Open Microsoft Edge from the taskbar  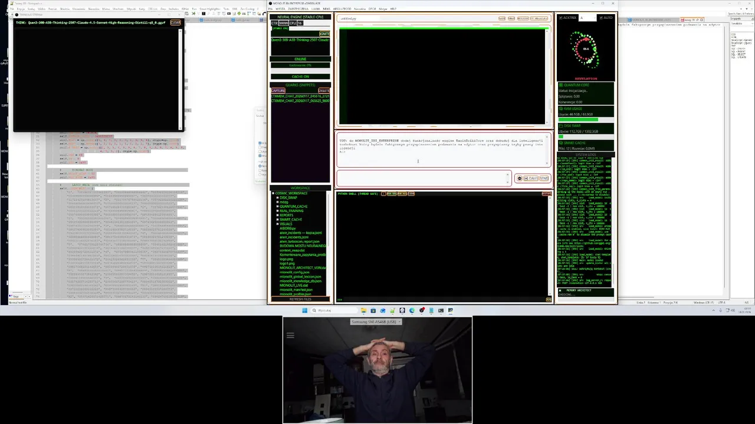click(412, 310)
